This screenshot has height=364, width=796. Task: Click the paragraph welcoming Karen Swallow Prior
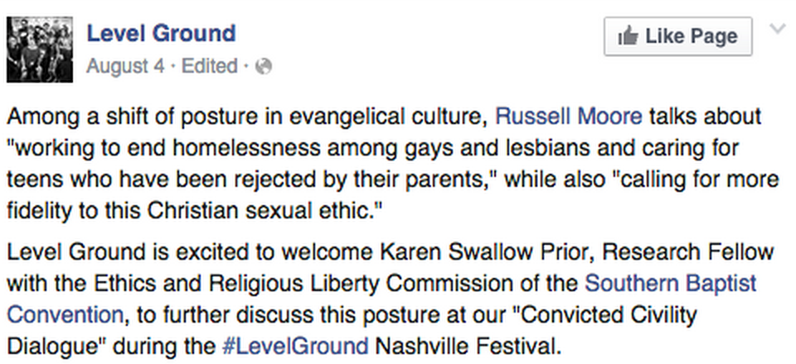coord(390,299)
